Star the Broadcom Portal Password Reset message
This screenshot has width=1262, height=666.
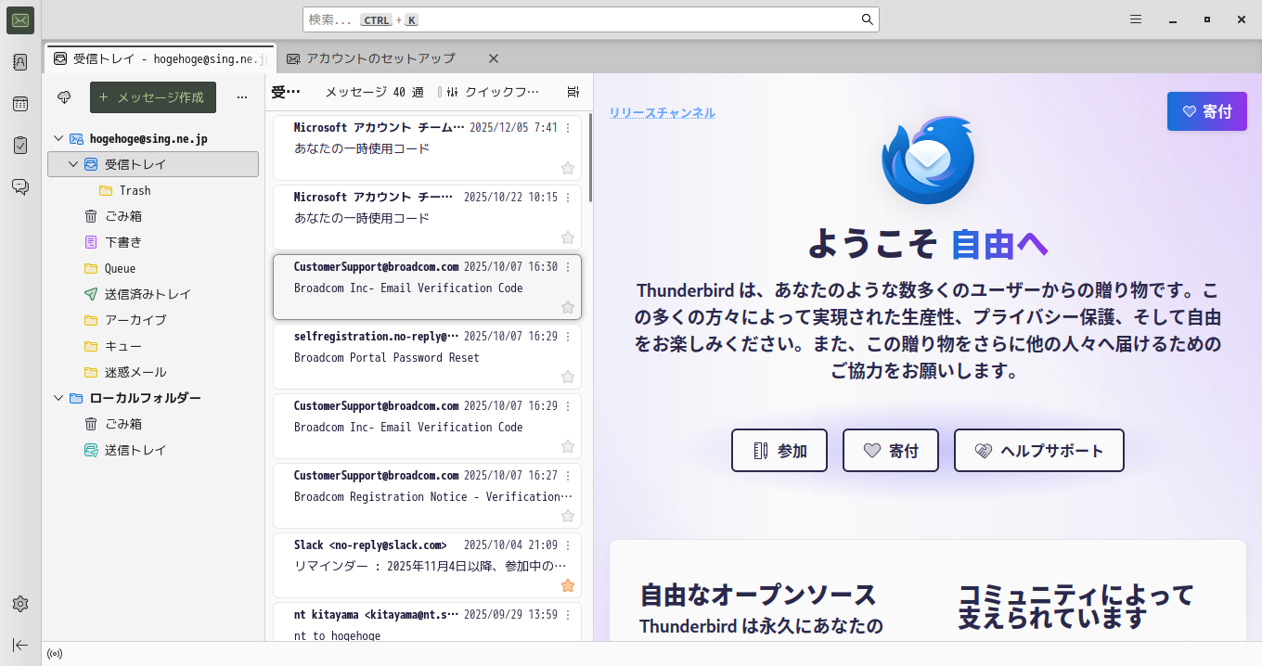point(568,377)
